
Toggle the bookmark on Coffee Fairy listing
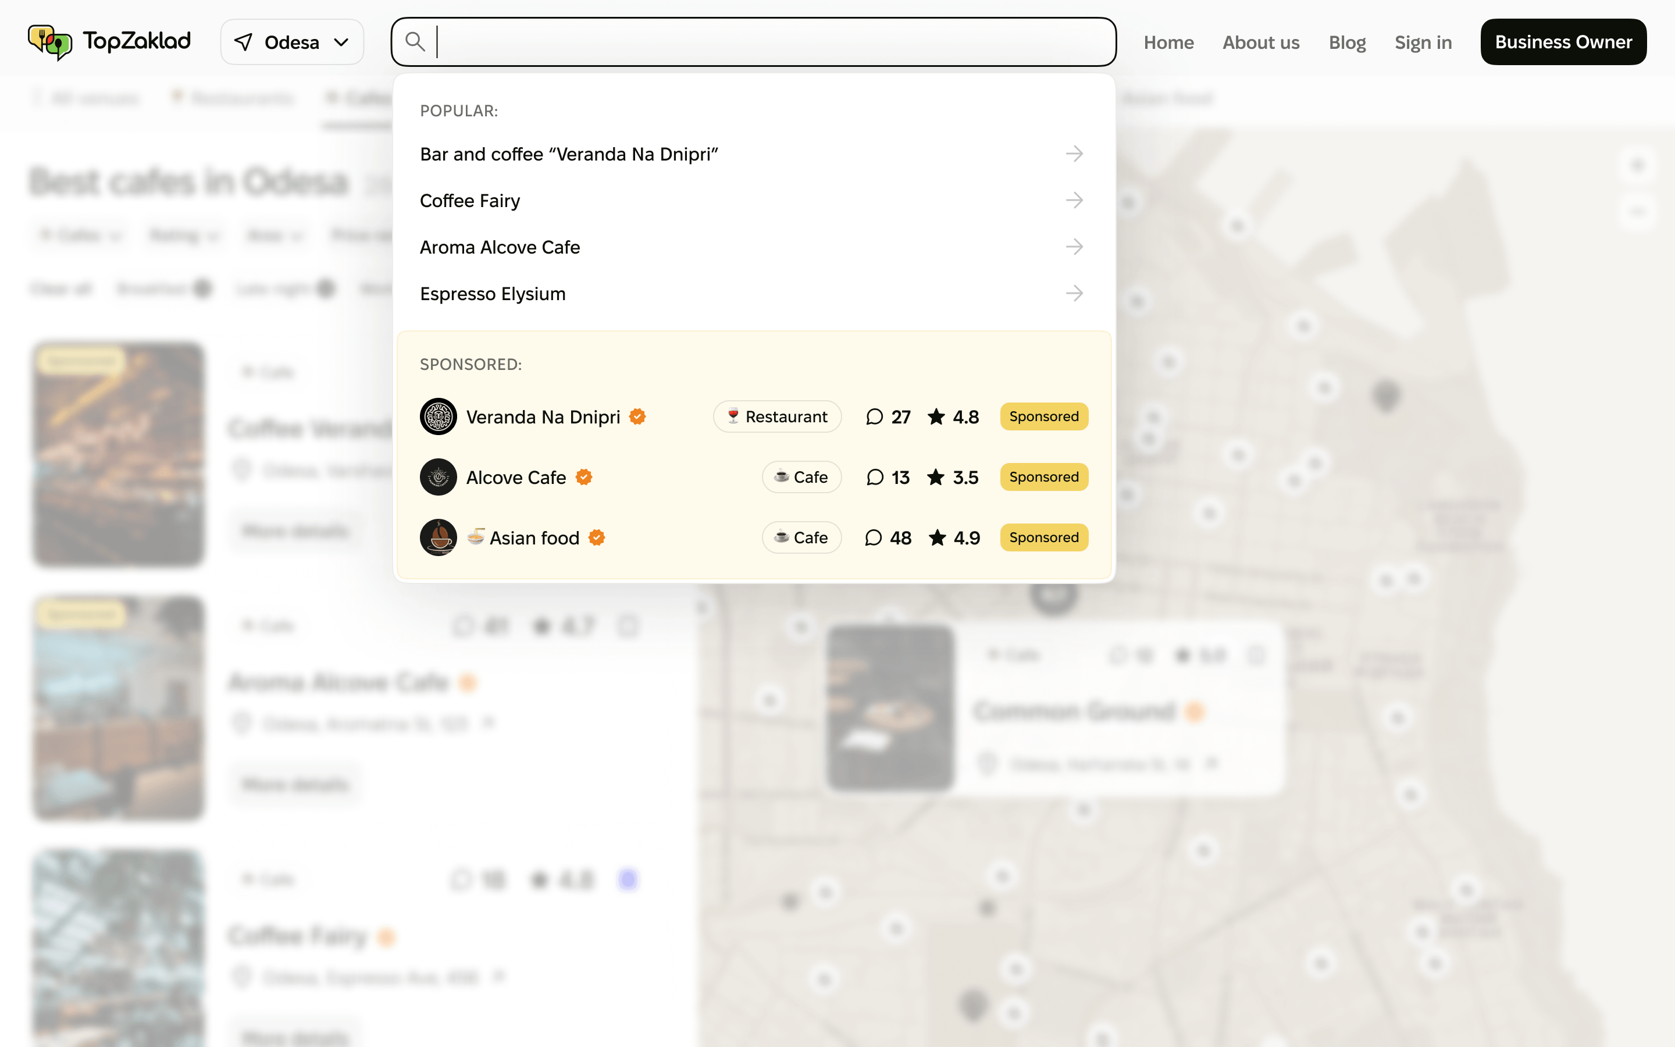(x=628, y=879)
